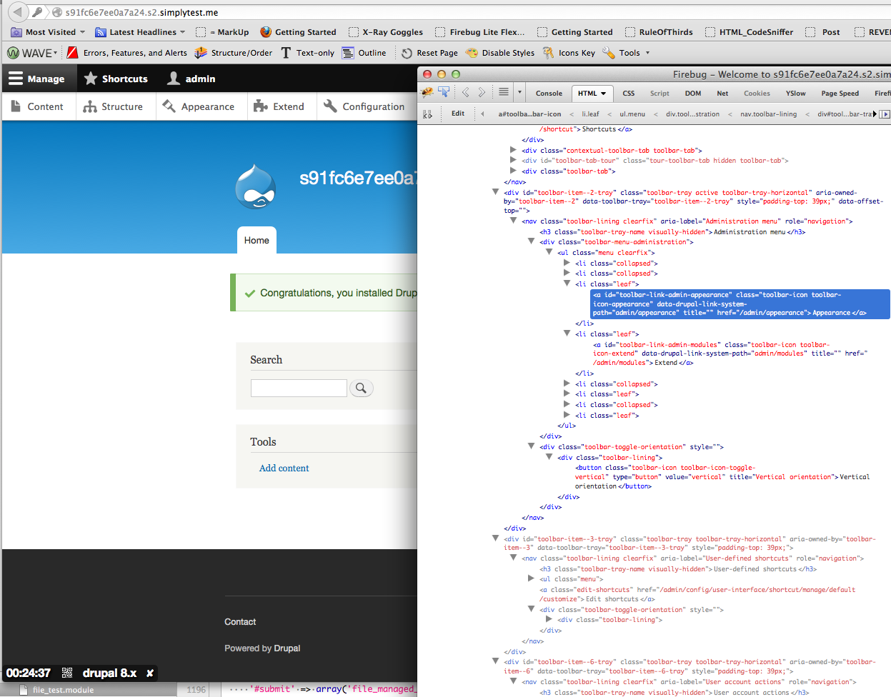Click the Drupal drop logo
This screenshot has height=697, width=891.
255,187
